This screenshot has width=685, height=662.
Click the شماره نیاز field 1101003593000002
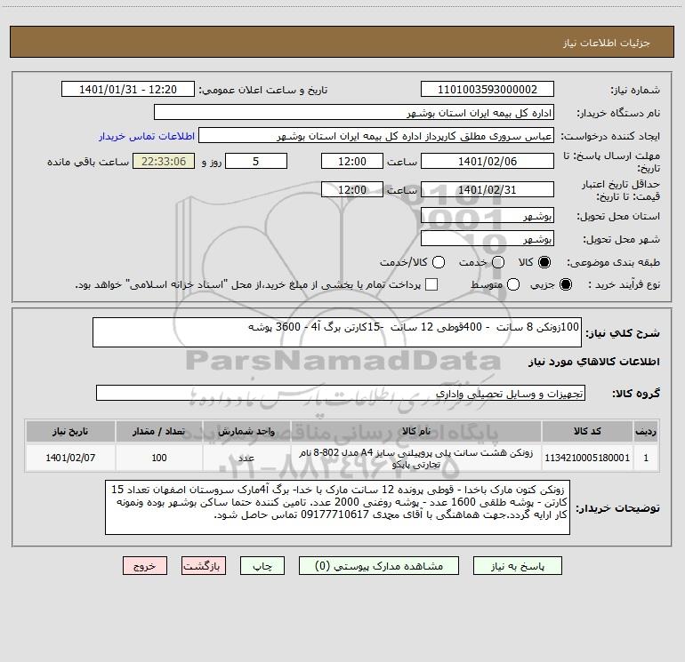coord(488,90)
